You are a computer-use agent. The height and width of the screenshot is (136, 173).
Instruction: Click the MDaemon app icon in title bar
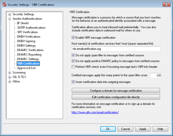5,5
